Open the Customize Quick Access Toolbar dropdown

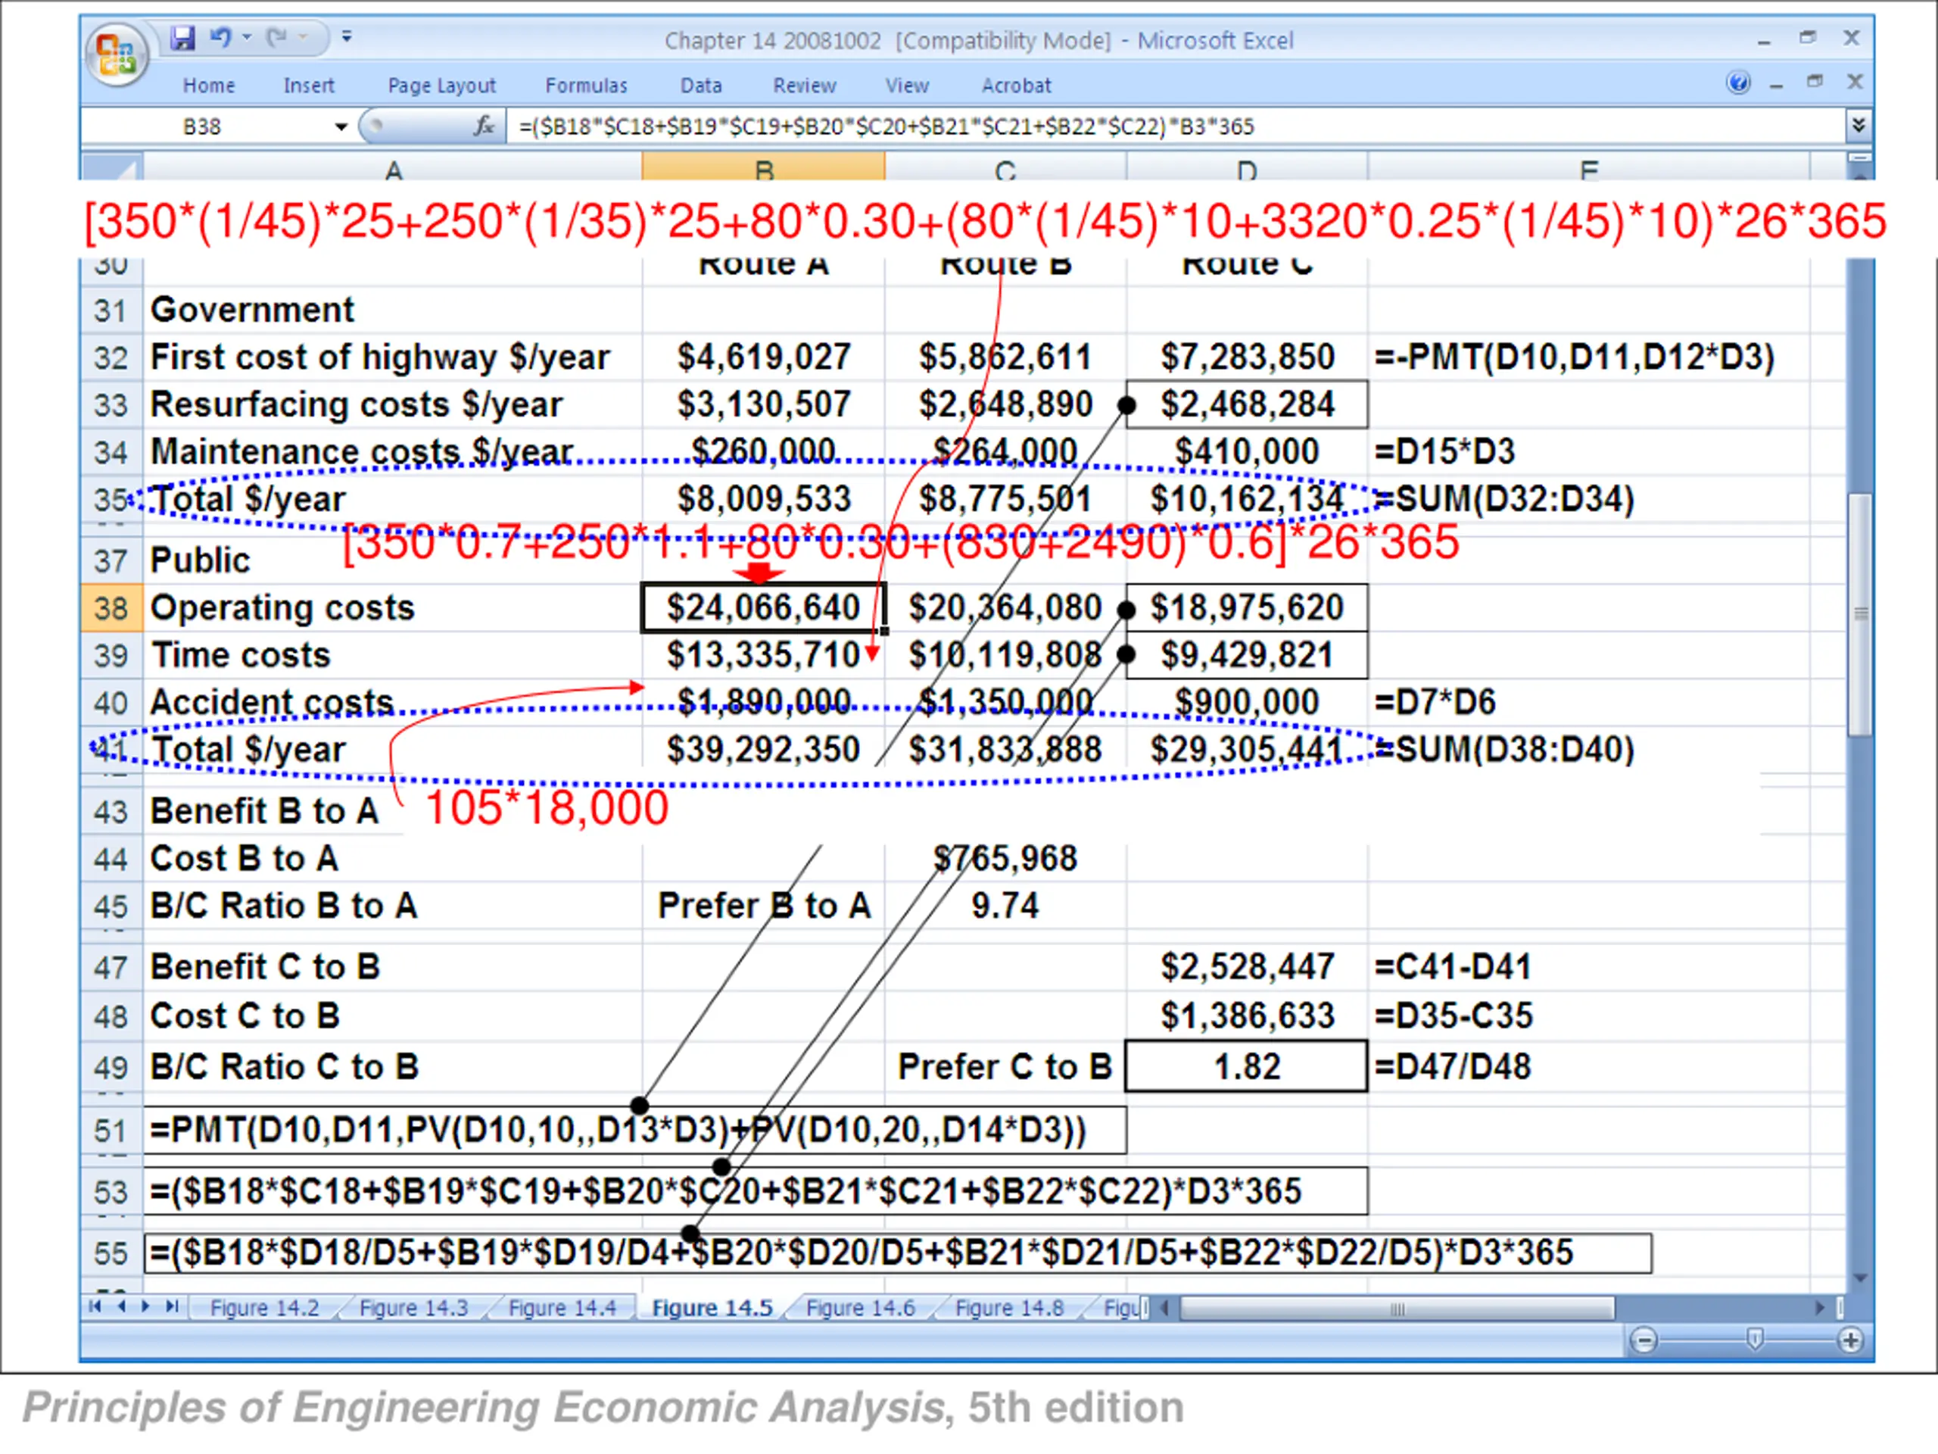click(347, 37)
